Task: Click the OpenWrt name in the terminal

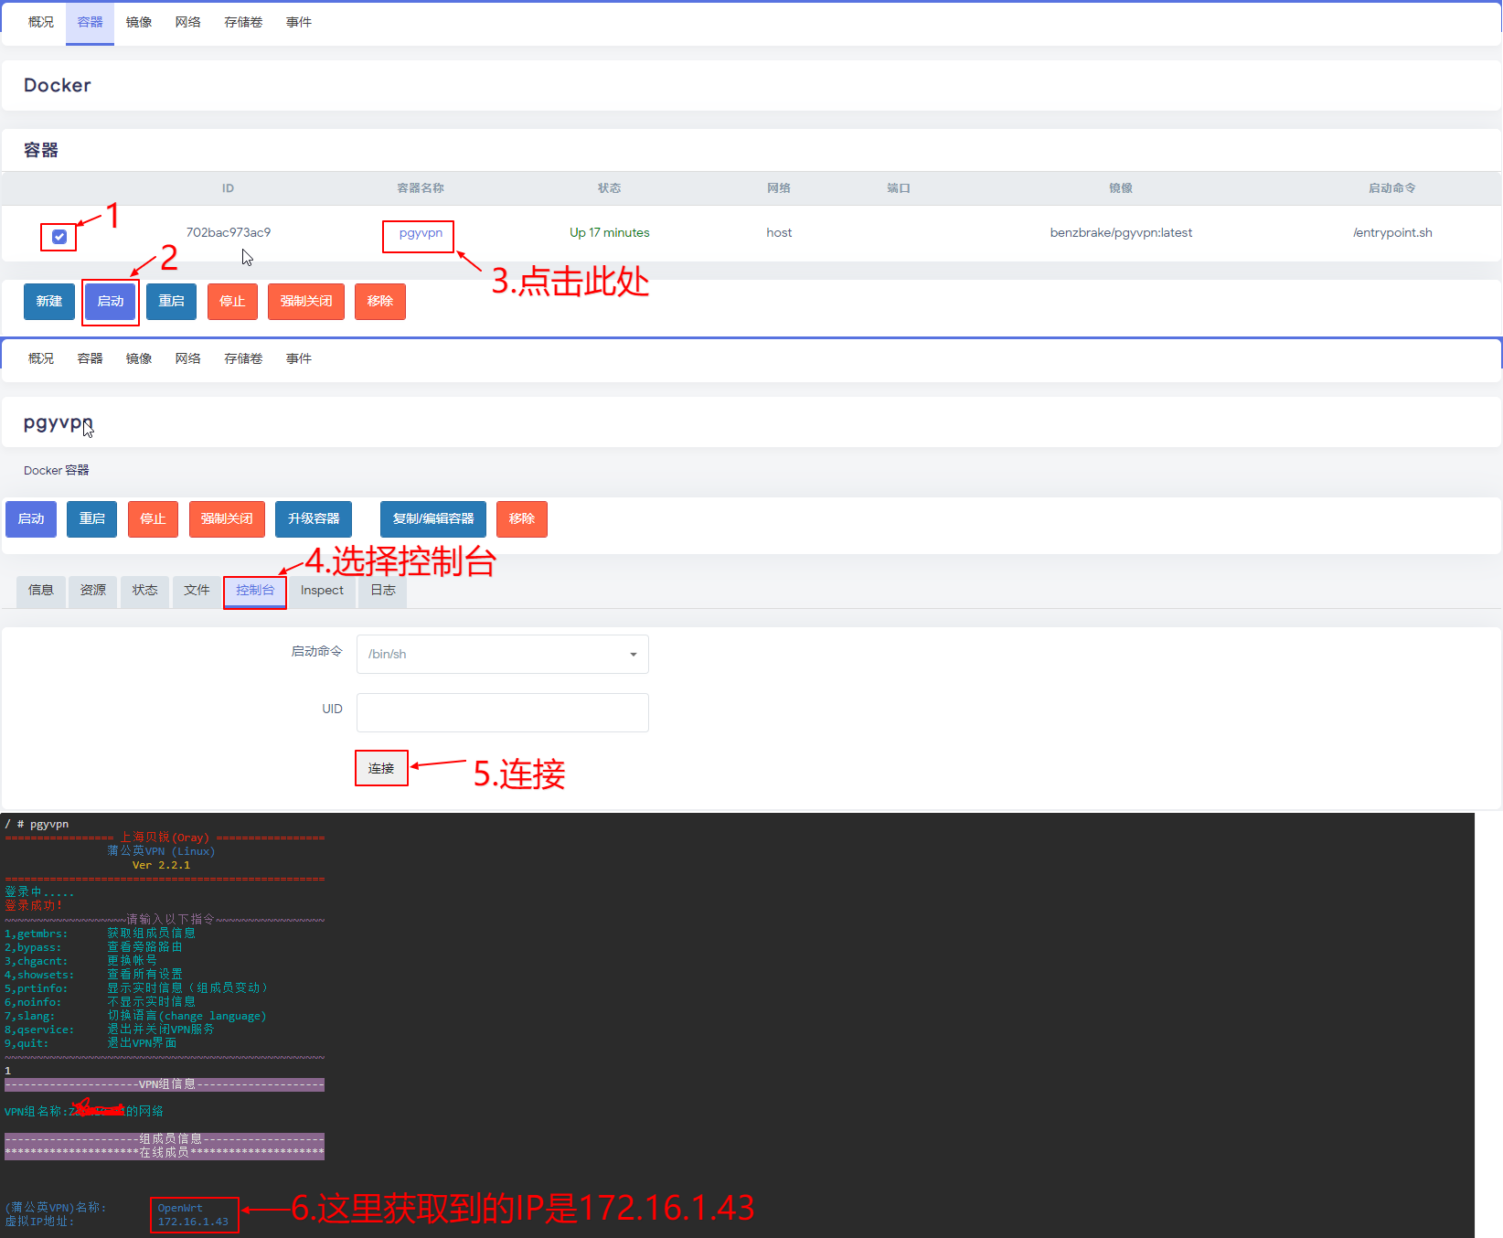Action: 180,1208
